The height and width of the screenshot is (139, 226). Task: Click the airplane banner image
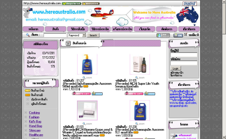tap(102, 13)
